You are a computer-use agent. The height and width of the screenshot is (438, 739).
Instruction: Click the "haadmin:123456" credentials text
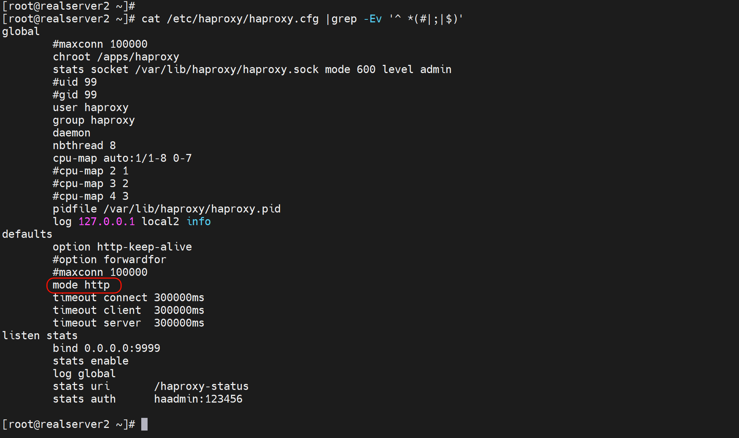pos(198,399)
